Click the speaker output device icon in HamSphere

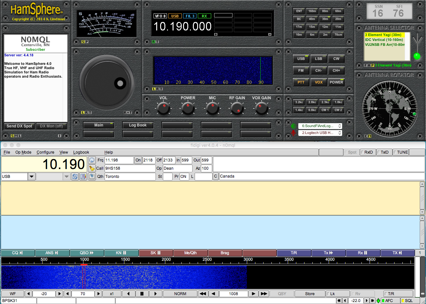coord(293,126)
